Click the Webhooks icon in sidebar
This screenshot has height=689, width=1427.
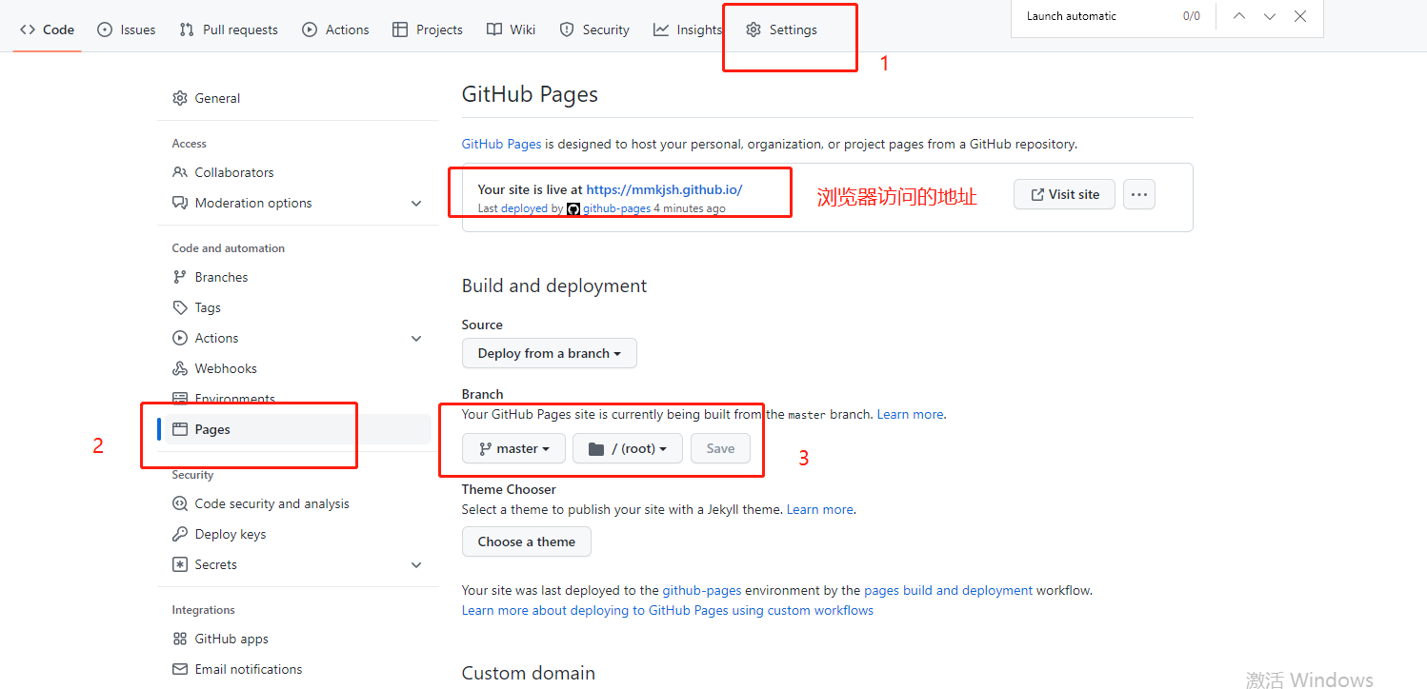tap(180, 368)
